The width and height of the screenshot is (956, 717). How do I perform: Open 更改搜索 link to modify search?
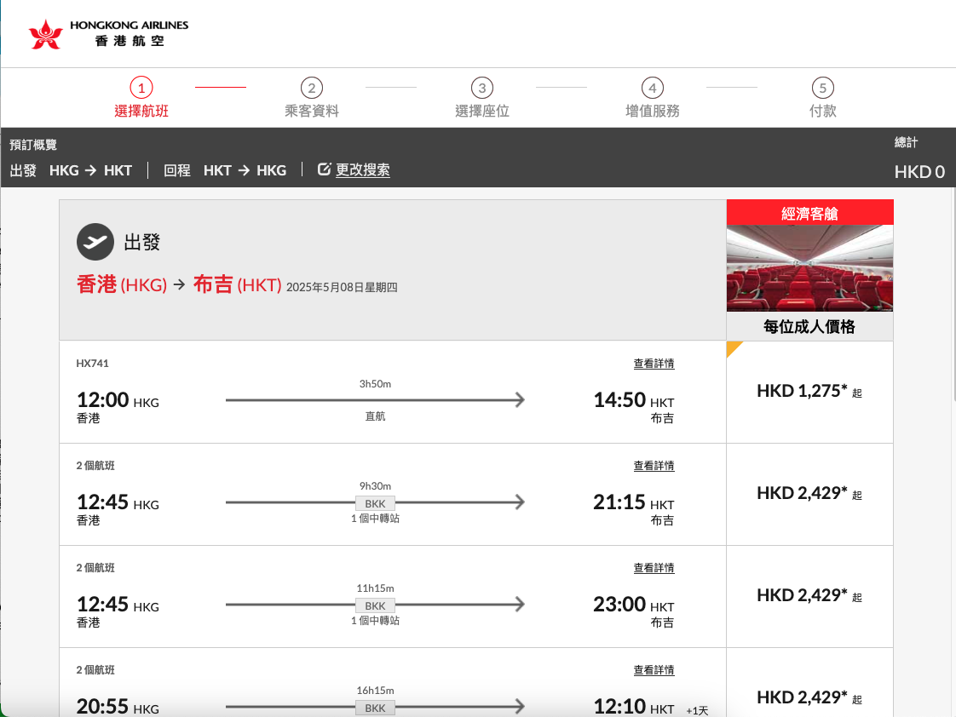[363, 169]
